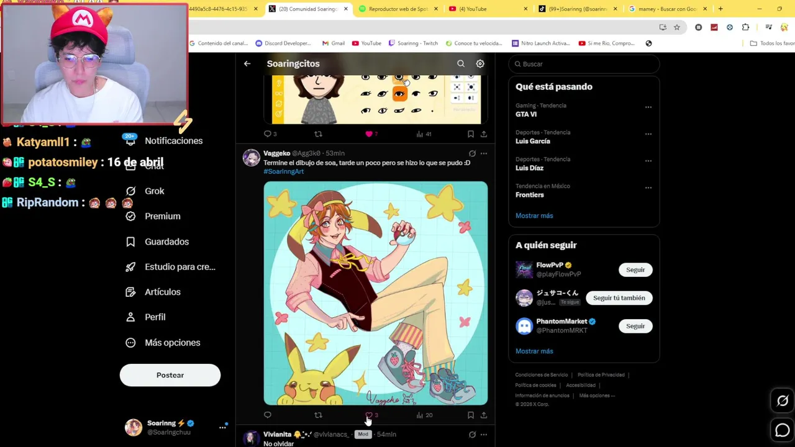Screen dimensions: 795x447
Task: Open Más opciones in the sidebar
Action: (163, 343)
